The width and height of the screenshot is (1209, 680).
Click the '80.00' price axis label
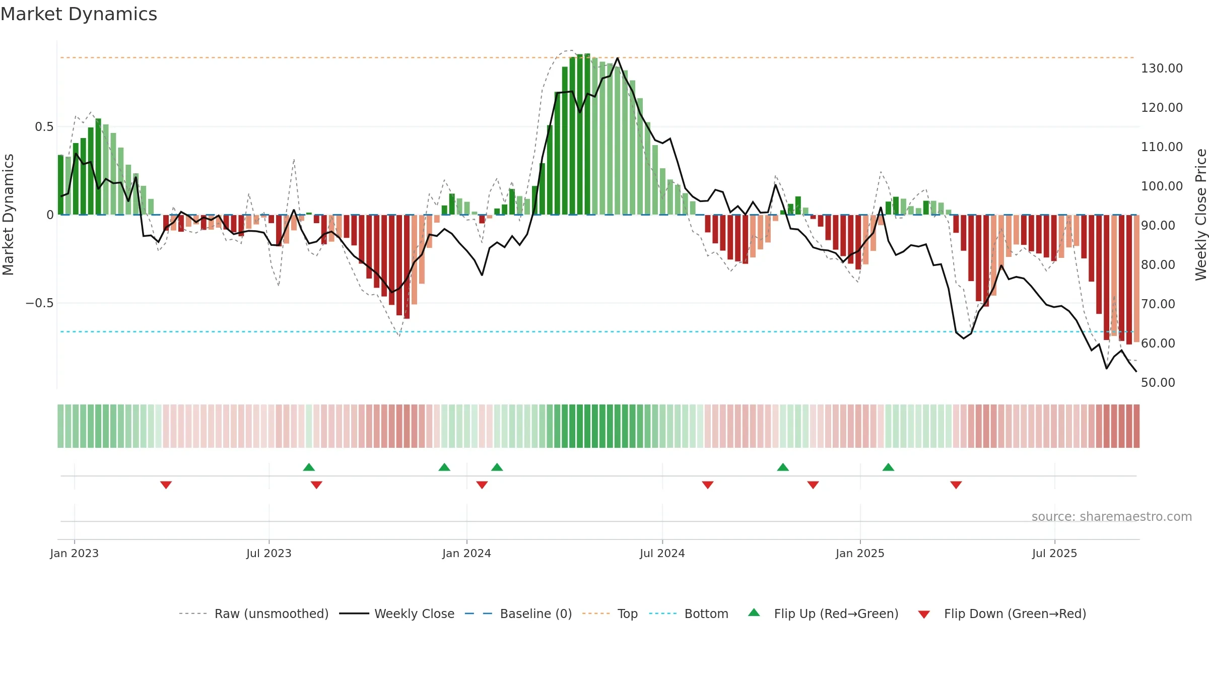pos(1158,265)
